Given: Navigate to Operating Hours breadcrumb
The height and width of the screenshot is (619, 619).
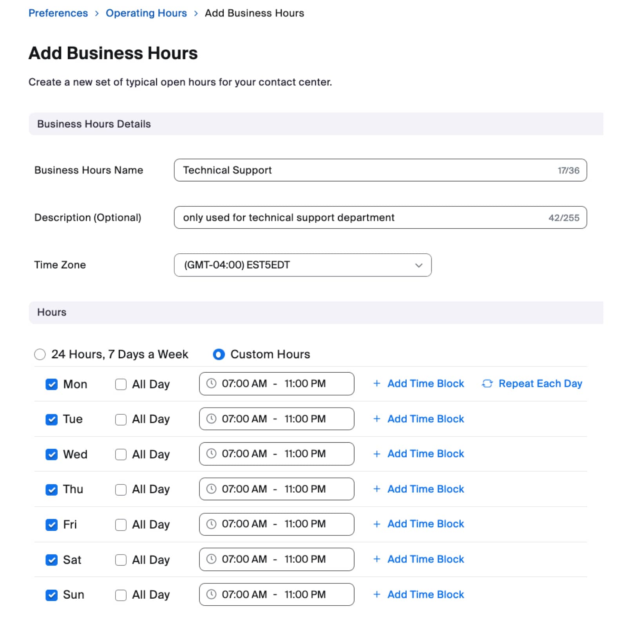Looking at the screenshot, I should 146,13.
